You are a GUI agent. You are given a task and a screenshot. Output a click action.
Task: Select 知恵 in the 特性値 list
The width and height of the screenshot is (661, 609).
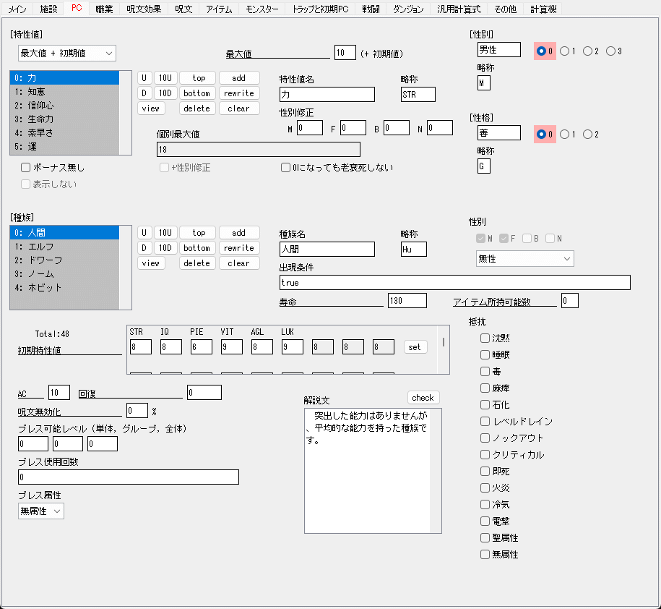pos(64,92)
